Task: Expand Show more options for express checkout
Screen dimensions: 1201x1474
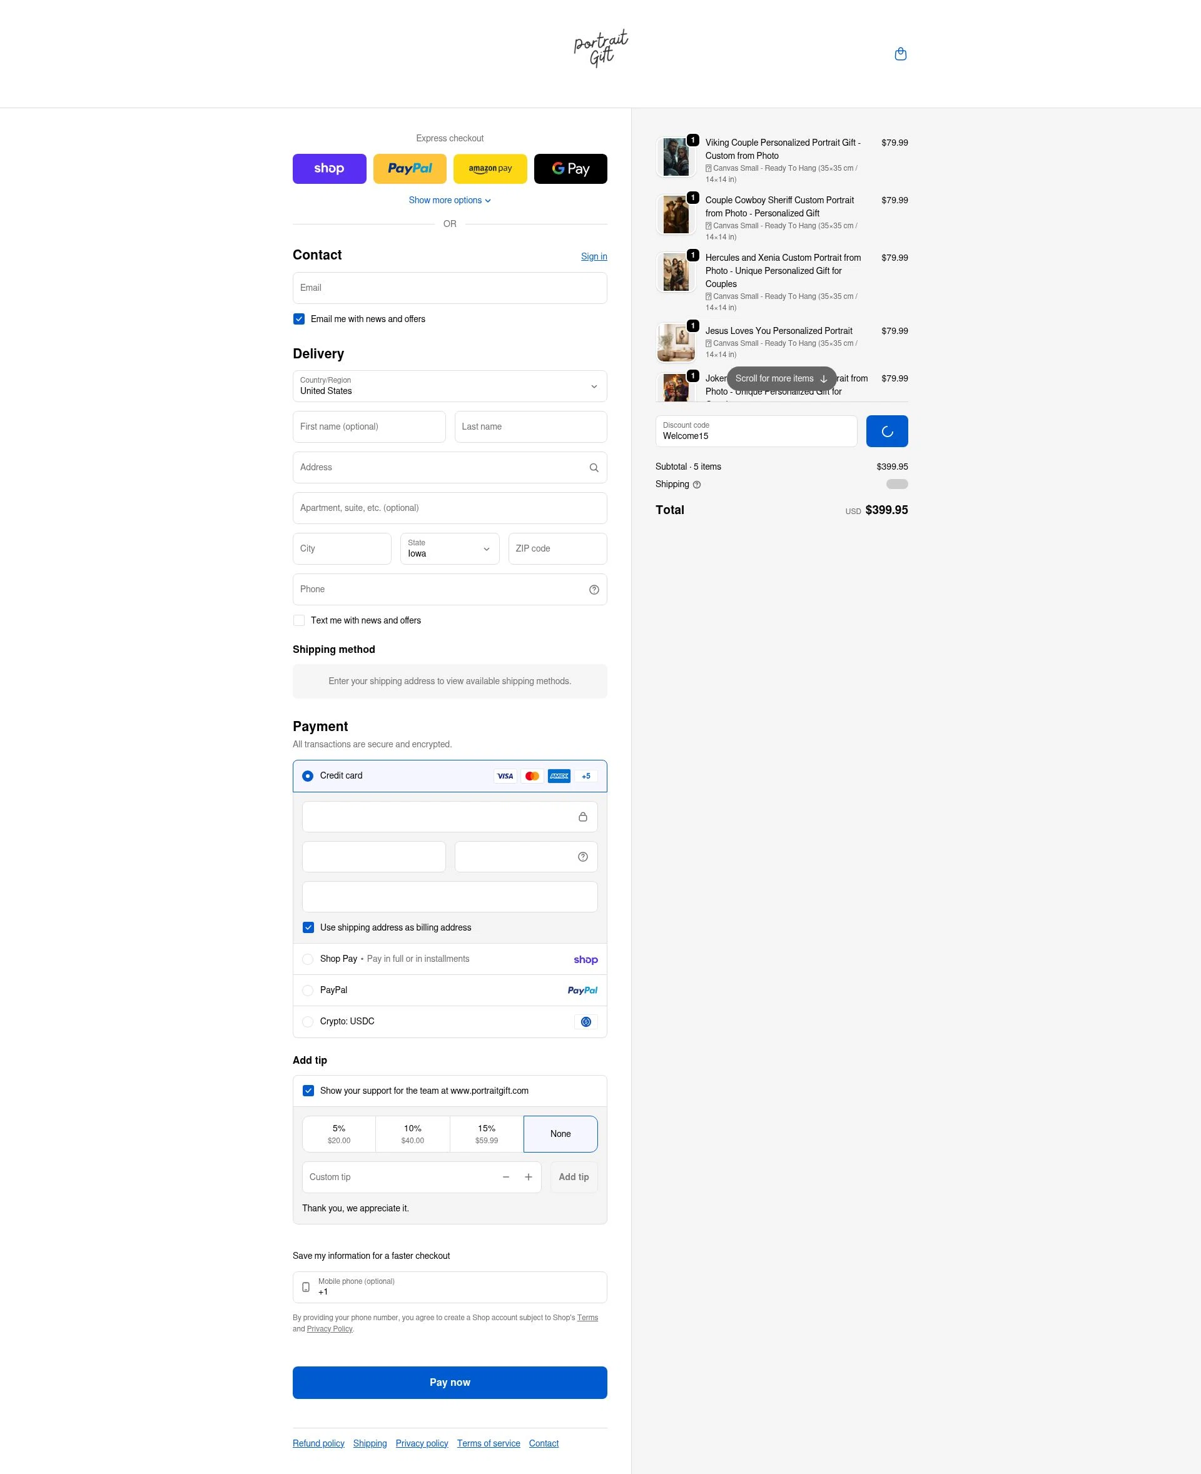Action: click(x=450, y=201)
